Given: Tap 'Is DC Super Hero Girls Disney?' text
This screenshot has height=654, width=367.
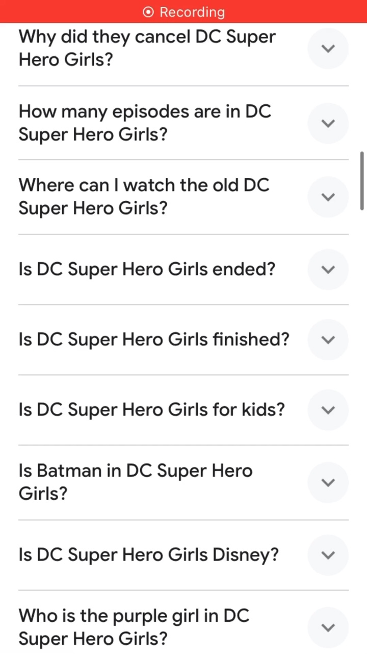Looking at the screenshot, I should [148, 555].
